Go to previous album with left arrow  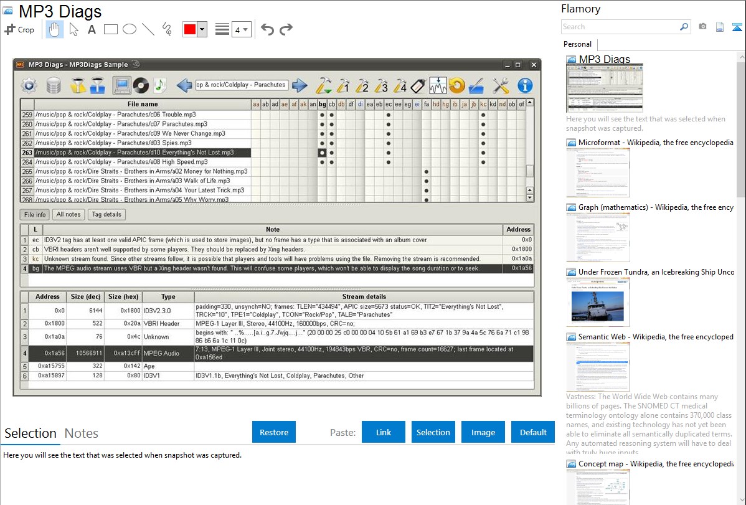(184, 86)
